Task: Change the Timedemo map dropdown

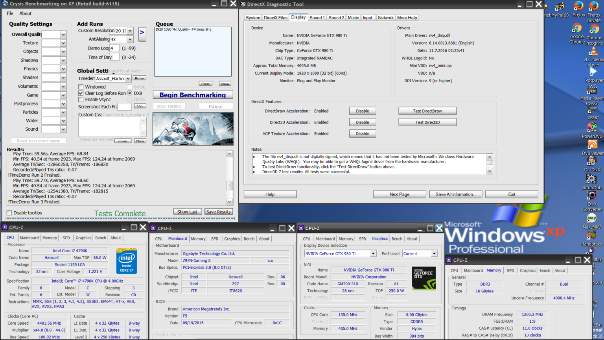Action: point(129,78)
